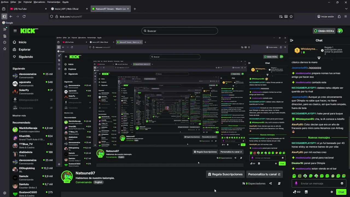Click the Buscar search field
This screenshot has width=350, height=197.
pos(180,31)
